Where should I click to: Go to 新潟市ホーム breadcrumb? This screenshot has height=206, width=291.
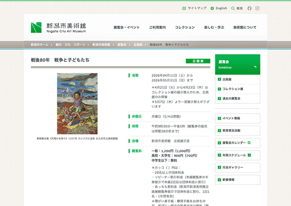coord(39,45)
